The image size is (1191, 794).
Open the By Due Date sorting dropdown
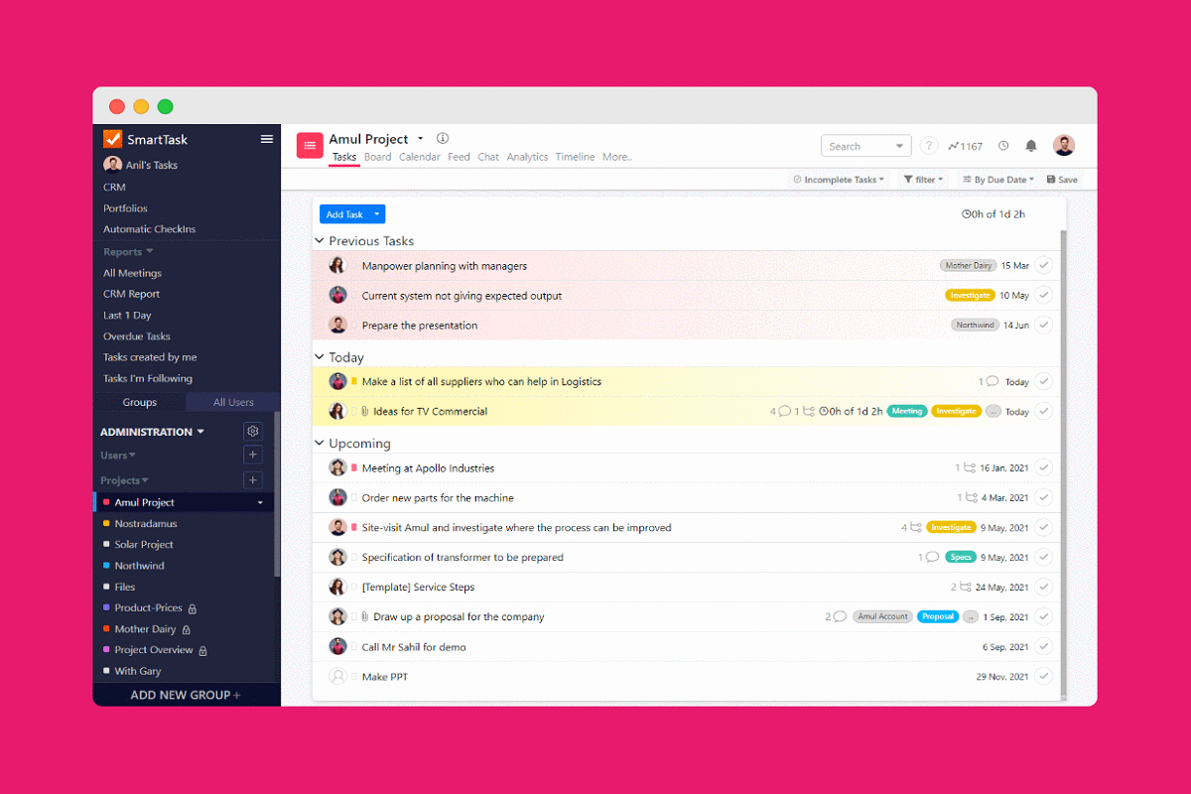tap(997, 179)
